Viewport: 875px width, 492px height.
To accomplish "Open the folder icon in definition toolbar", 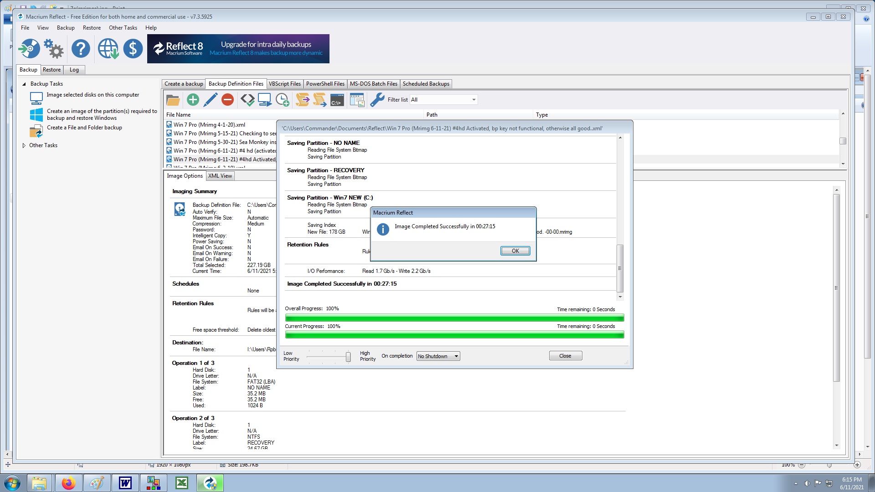I will coord(173,99).
